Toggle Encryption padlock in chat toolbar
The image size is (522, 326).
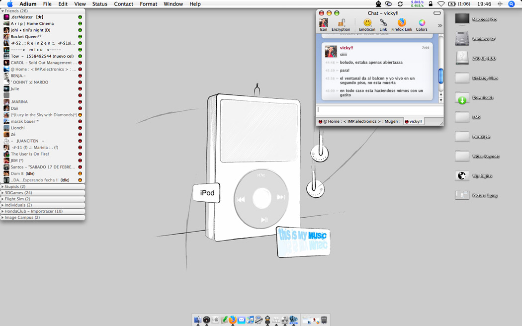click(341, 25)
